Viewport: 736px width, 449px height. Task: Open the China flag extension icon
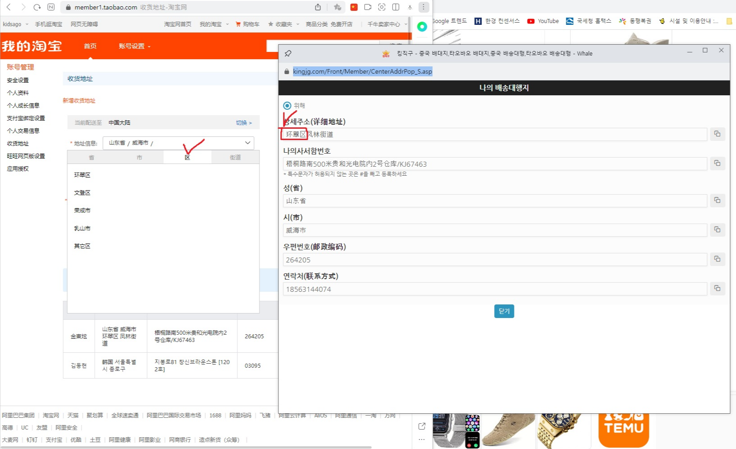click(x=354, y=7)
